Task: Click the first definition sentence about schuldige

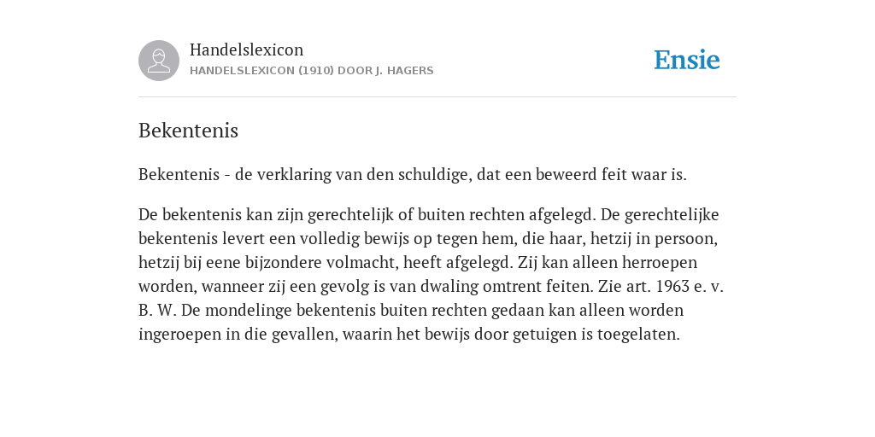Action: pos(413,174)
